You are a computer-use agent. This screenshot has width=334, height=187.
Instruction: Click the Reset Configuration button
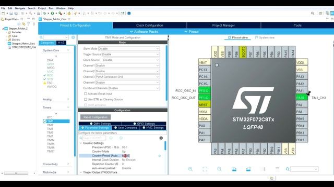(x=96, y=117)
